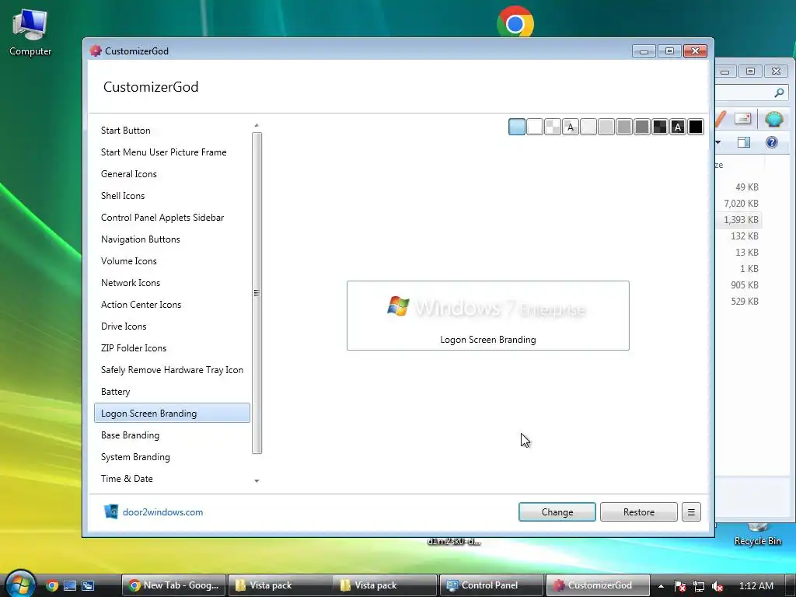Open the Start Button category

[x=172, y=131]
